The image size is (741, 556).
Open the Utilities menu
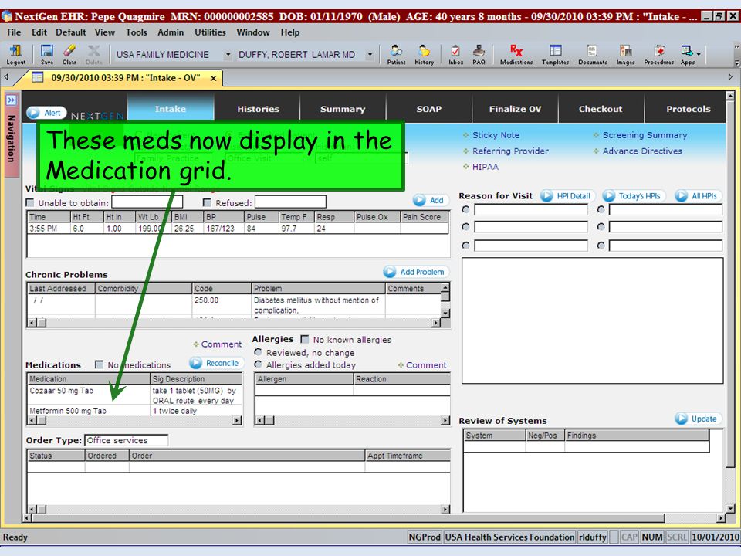(x=210, y=32)
